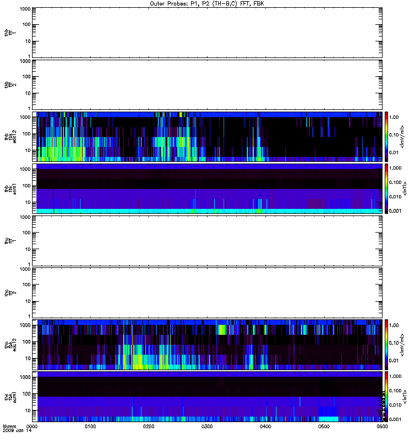Click the empty thc fff 1 plot panel
Image resolution: width=414 pixels, height=442 pixels.
click(208, 241)
